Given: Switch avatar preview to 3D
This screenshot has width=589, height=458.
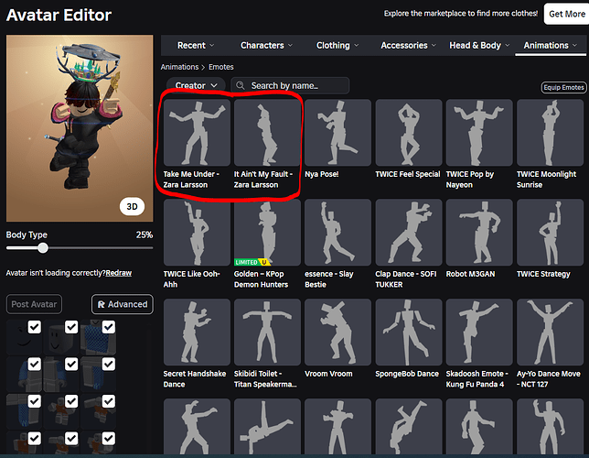Looking at the screenshot, I should coord(132,207).
